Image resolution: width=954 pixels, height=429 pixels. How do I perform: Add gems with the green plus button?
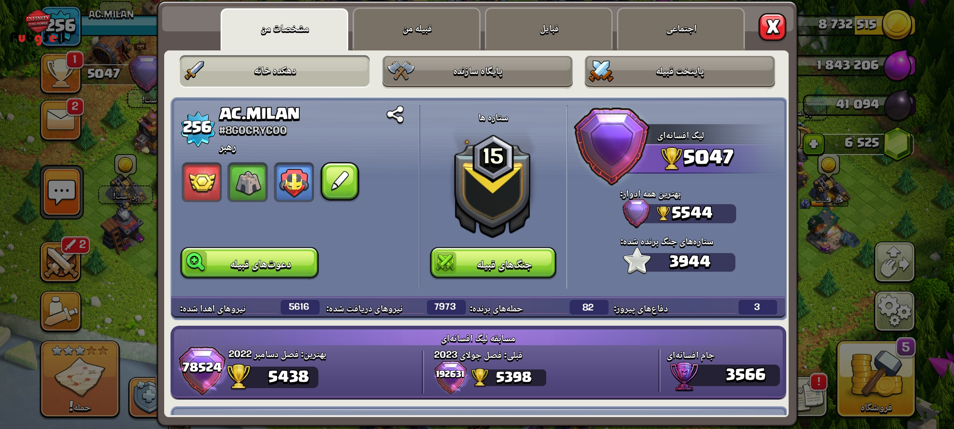(x=813, y=143)
